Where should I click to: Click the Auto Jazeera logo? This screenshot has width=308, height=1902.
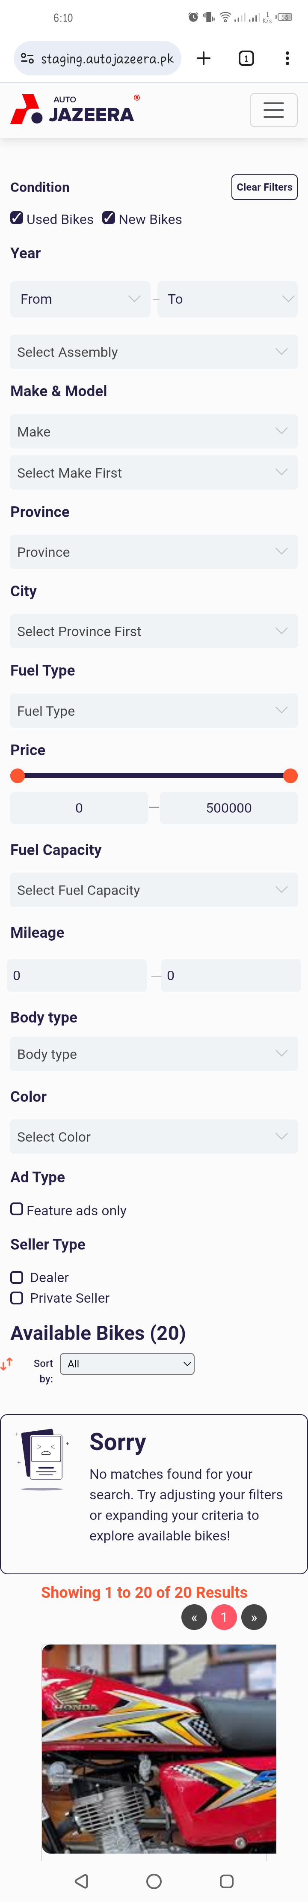(74, 109)
